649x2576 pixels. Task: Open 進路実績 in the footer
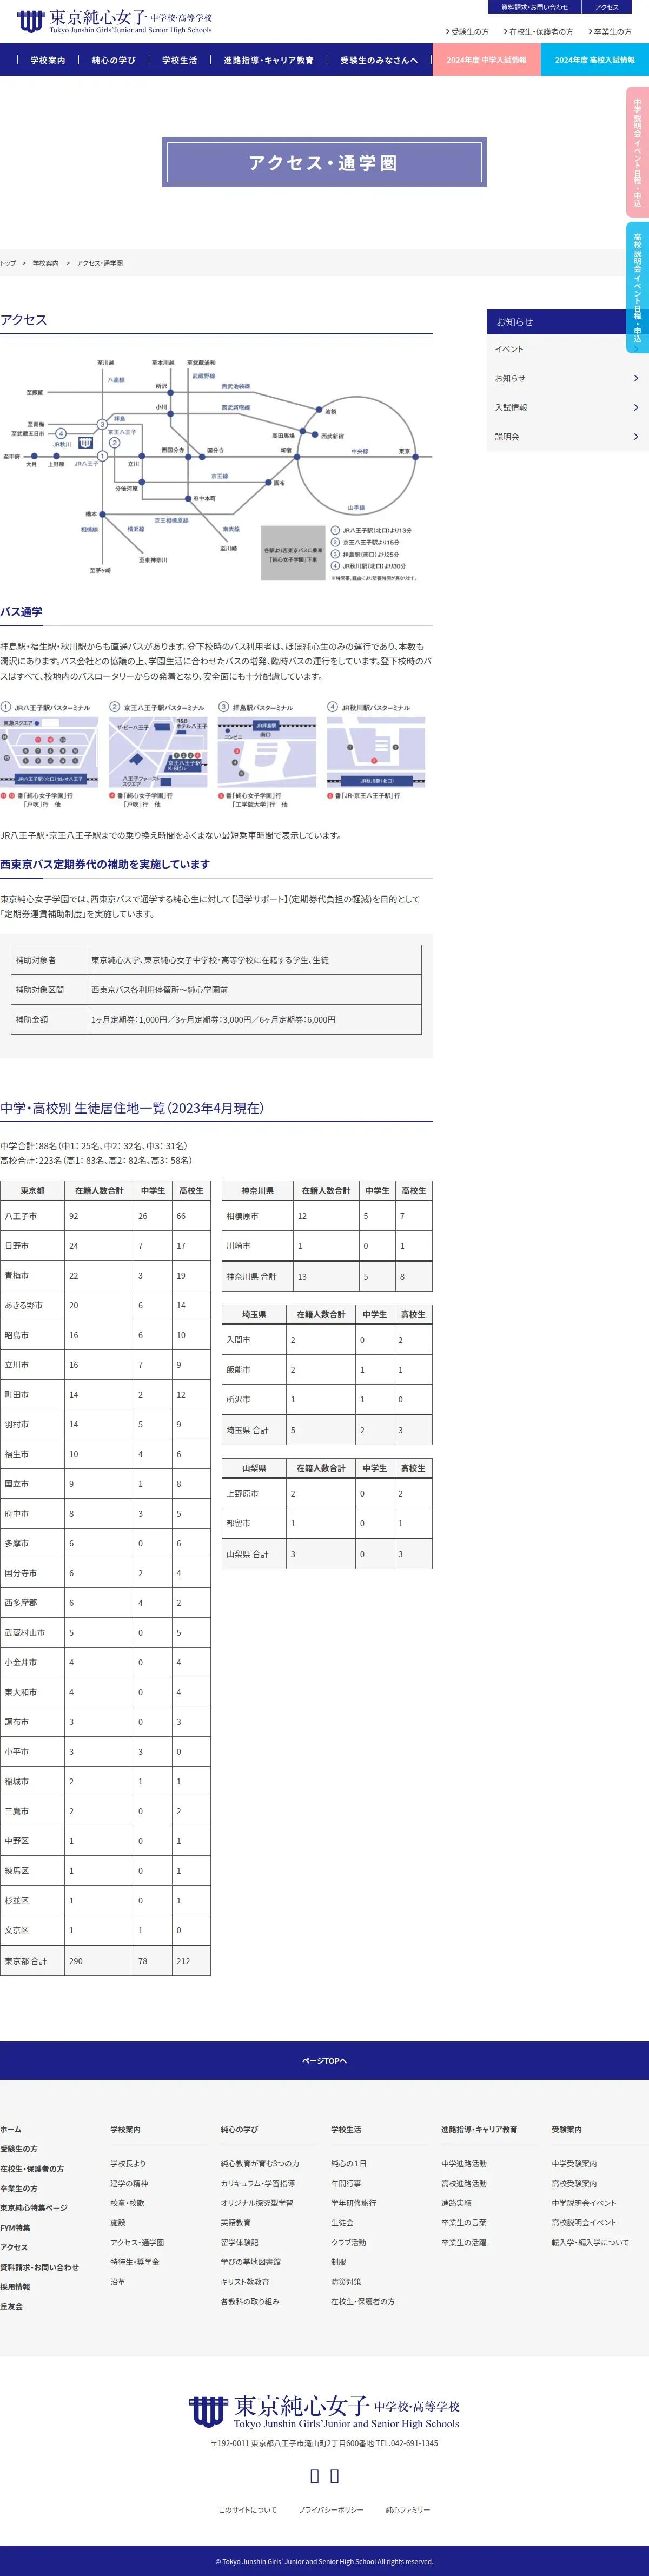point(457,2203)
